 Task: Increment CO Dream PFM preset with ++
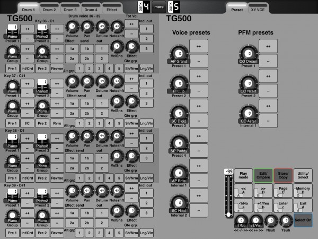click(x=268, y=46)
